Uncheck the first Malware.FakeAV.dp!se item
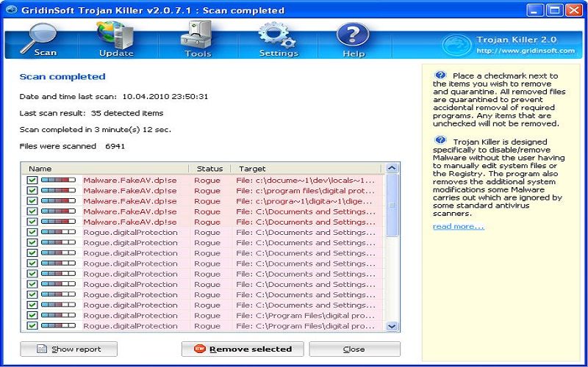 pyautogui.click(x=32, y=180)
